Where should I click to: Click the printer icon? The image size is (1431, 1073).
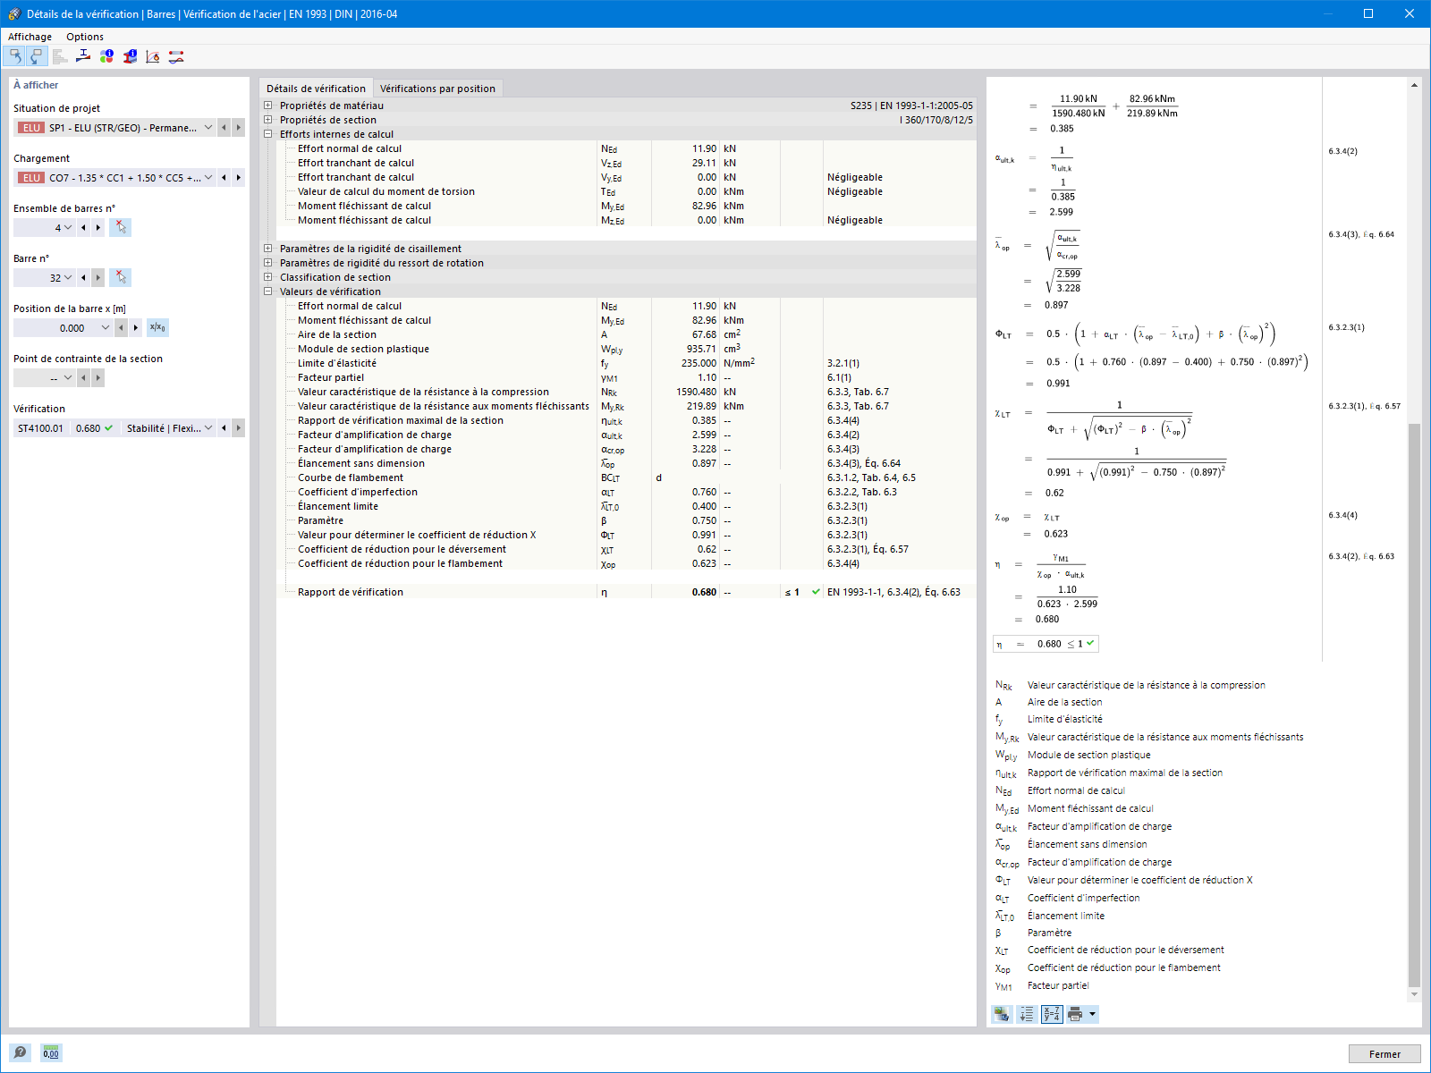pyautogui.click(x=1075, y=1014)
